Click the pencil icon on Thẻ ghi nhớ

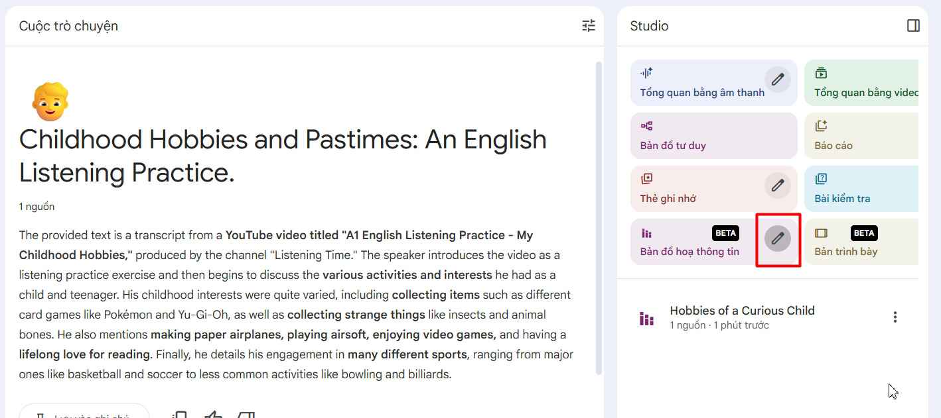coord(777,185)
